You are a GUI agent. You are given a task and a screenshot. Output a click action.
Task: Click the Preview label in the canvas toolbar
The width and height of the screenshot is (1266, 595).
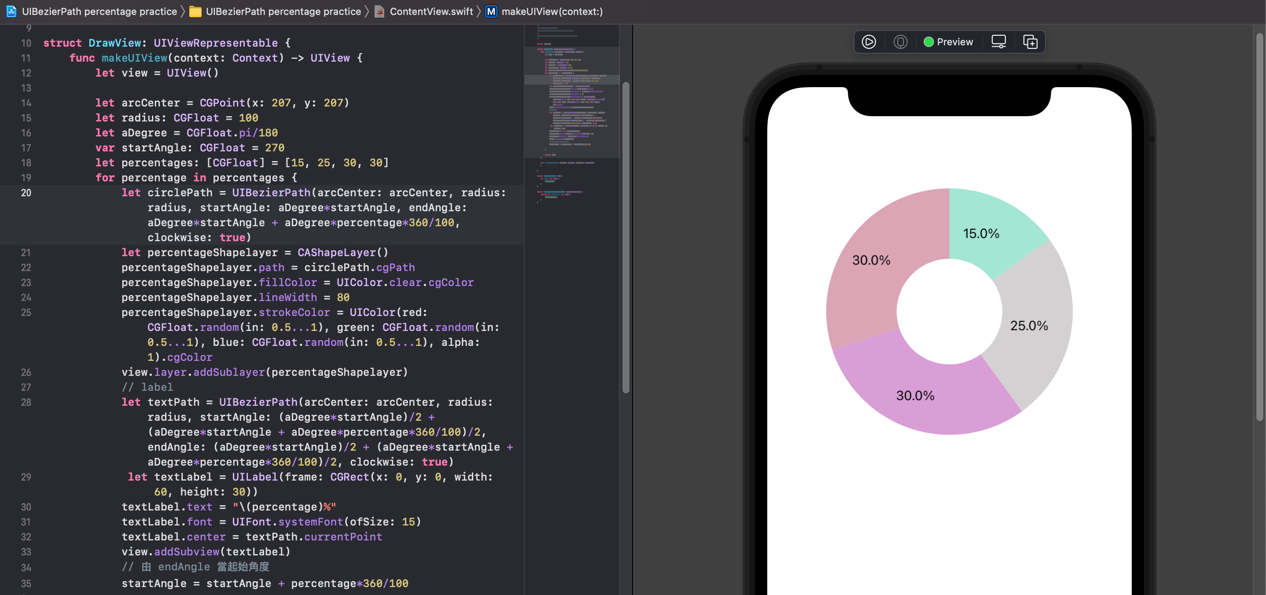(955, 41)
